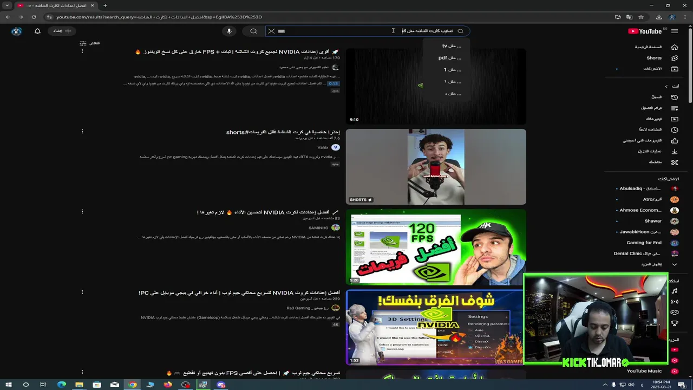
Task: Expand the 'You' section chevron
Action: click(666, 86)
